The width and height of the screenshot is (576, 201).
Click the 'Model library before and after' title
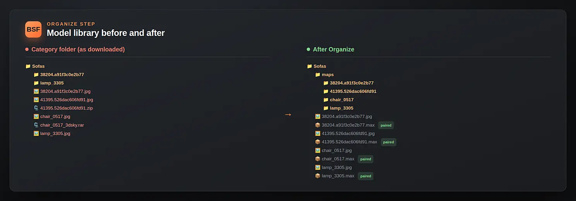(x=106, y=33)
